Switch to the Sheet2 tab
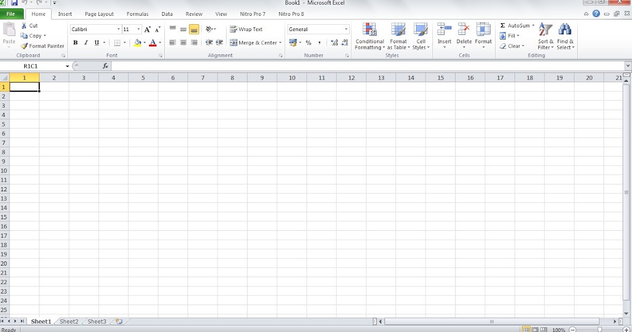 68,321
